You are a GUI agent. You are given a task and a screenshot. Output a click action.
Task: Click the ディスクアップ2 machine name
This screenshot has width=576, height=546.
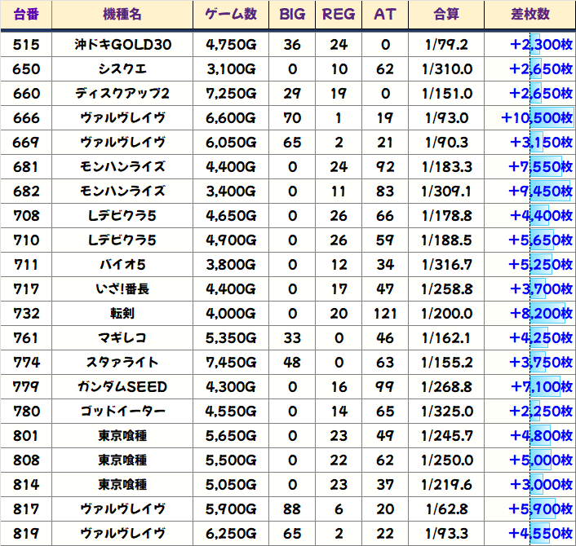122,94
